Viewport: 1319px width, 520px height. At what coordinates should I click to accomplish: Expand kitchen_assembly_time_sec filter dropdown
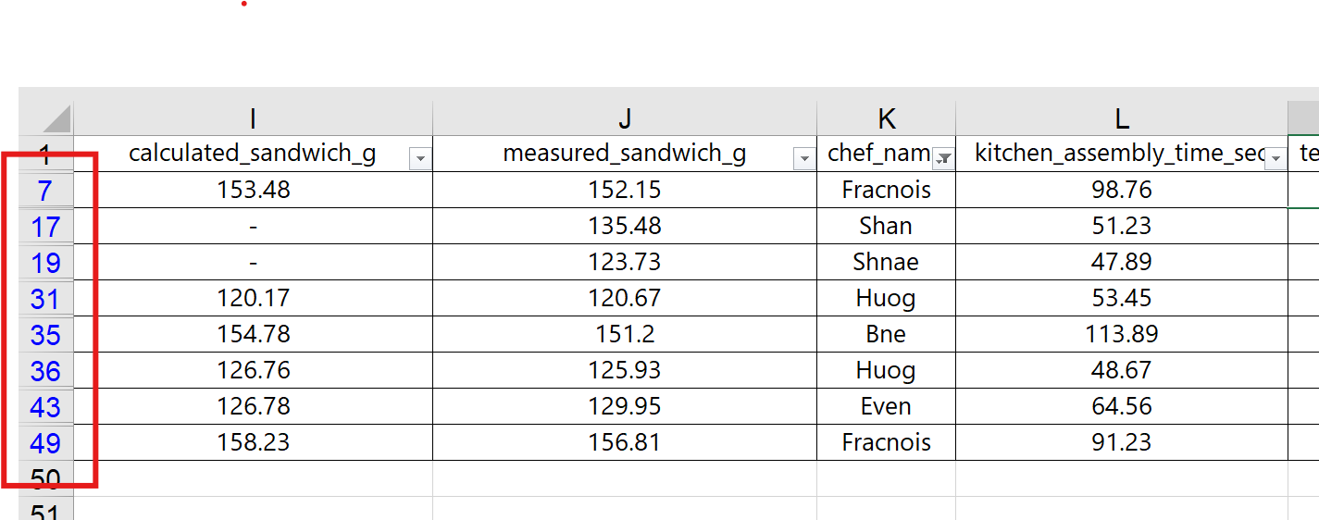(x=1275, y=159)
